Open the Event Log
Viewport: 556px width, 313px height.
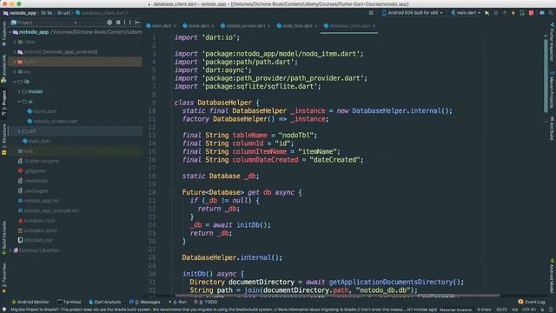531,302
